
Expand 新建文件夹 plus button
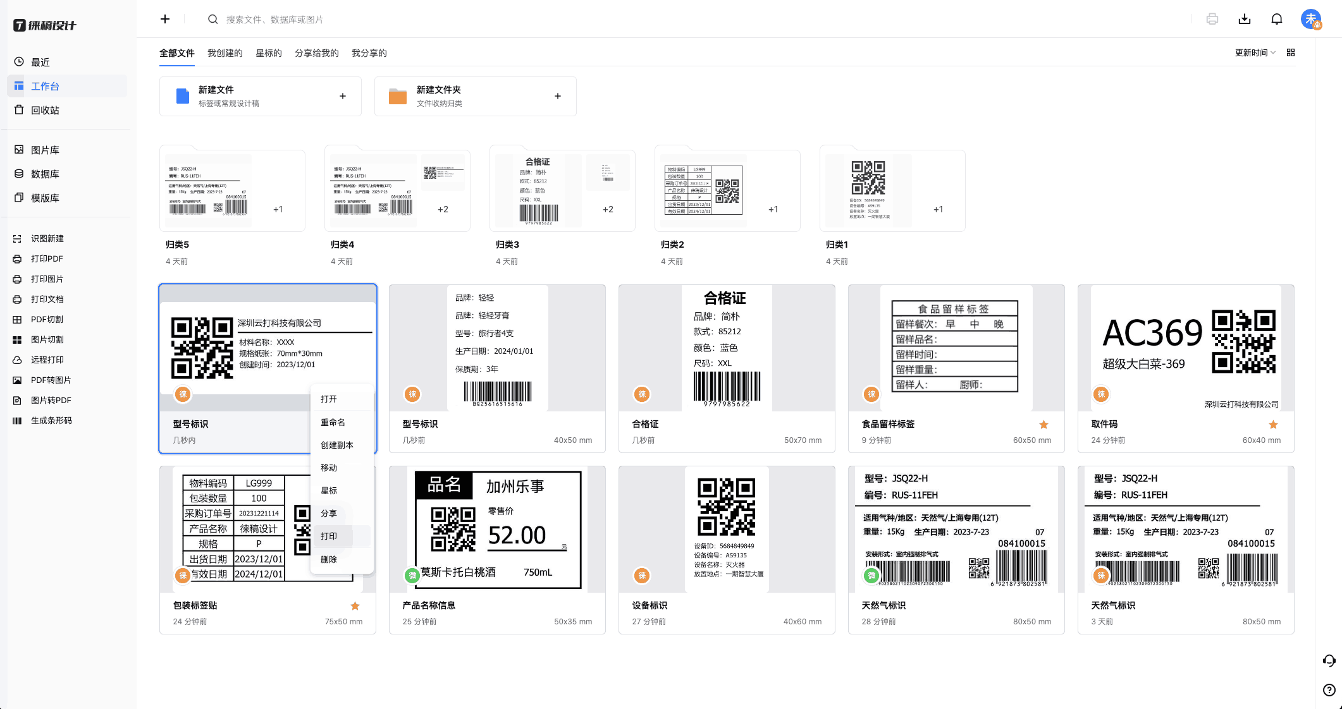click(x=557, y=96)
